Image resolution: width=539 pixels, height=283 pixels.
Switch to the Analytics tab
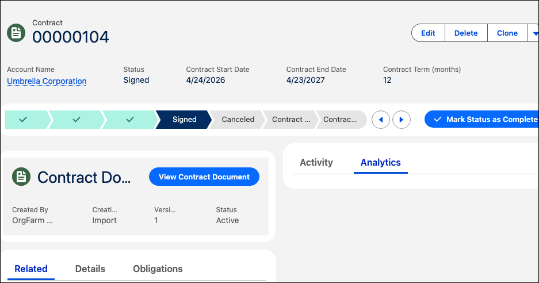381,162
